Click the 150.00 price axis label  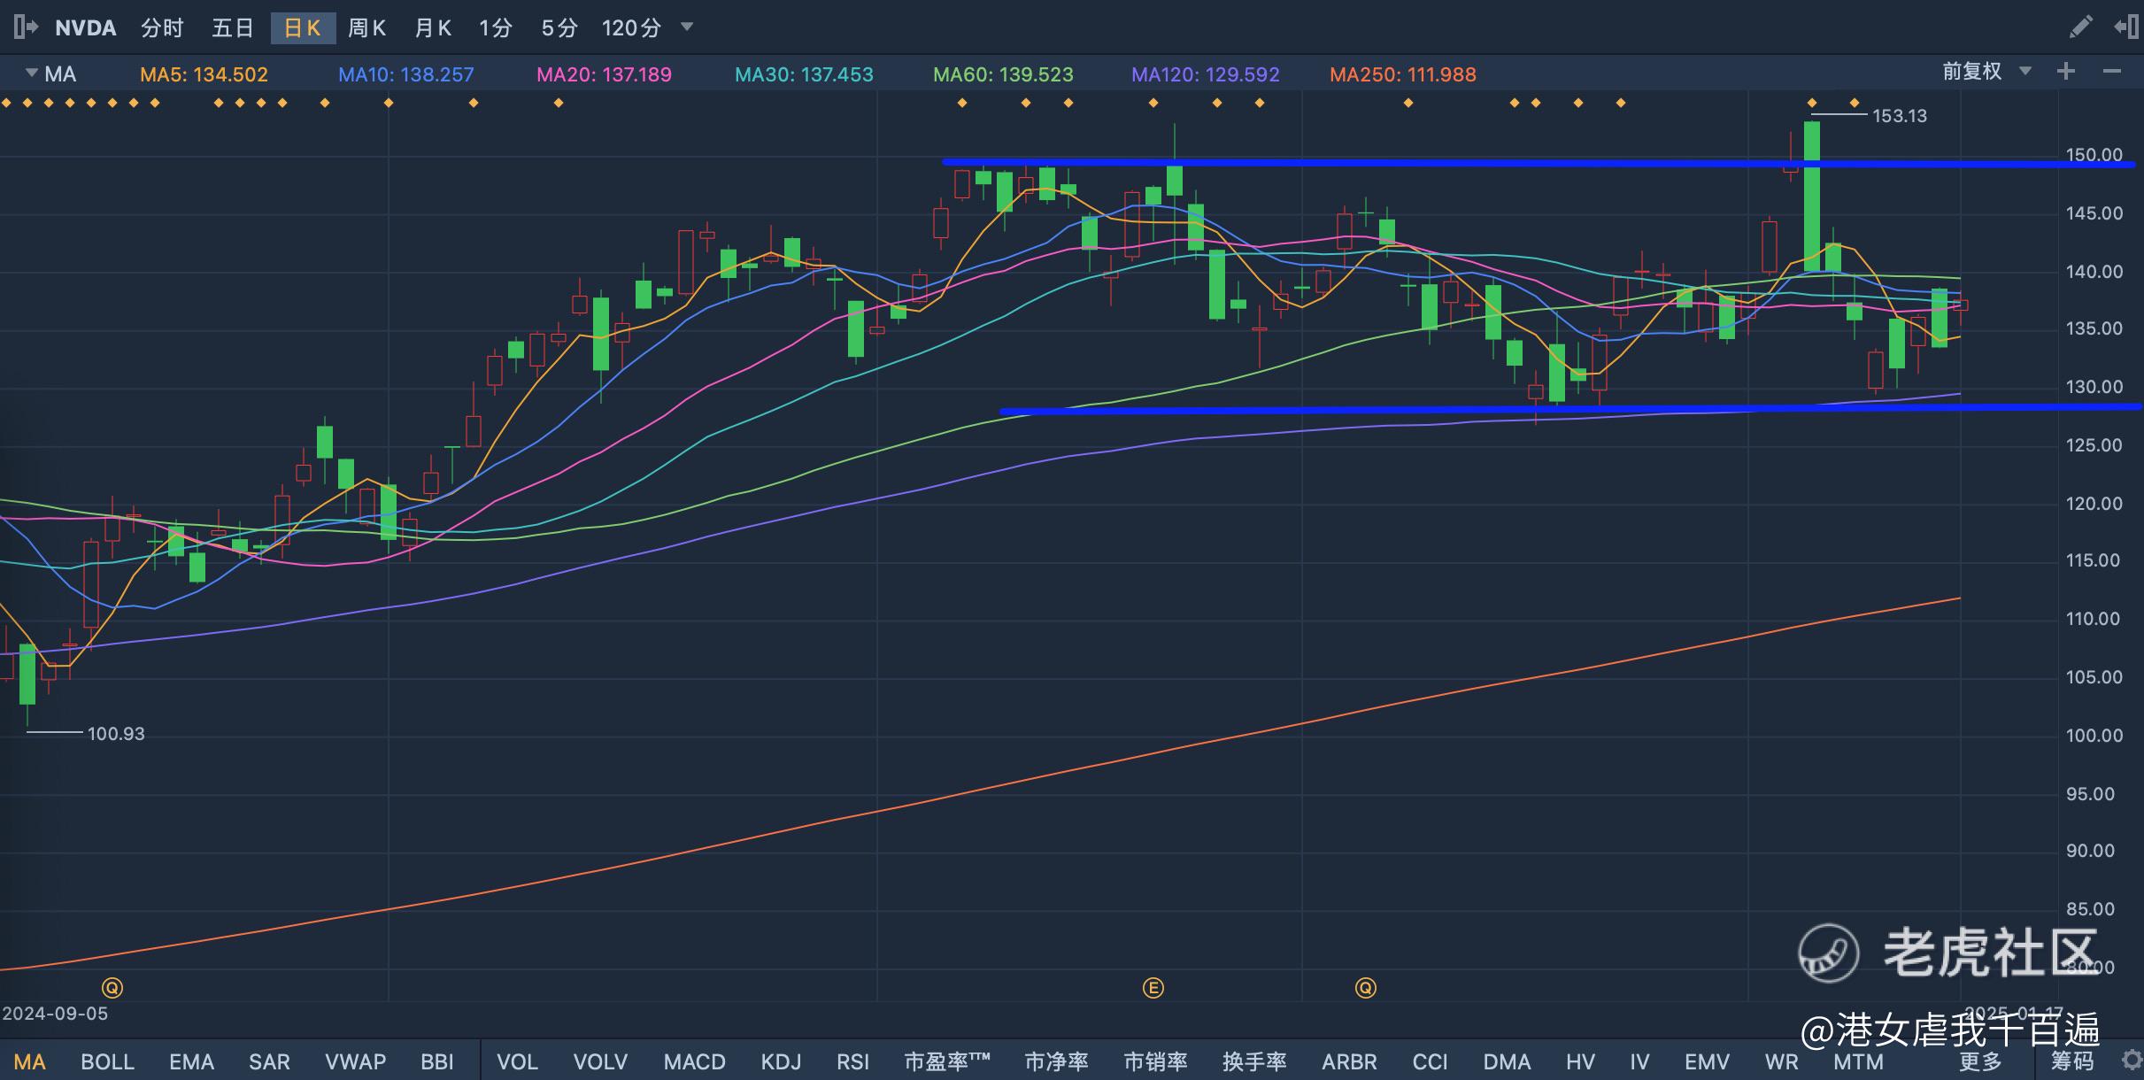click(2094, 155)
